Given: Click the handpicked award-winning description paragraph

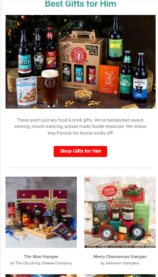Looking at the screenshot, I should 80,126.
